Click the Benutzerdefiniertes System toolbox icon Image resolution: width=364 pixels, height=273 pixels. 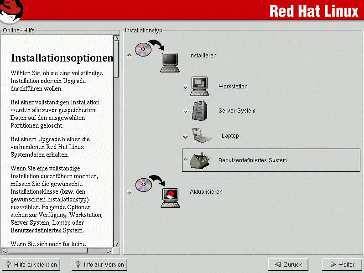click(200, 160)
